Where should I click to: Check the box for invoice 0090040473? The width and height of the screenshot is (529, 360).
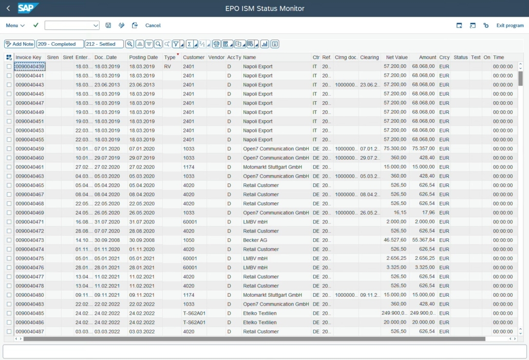[x=9, y=240]
